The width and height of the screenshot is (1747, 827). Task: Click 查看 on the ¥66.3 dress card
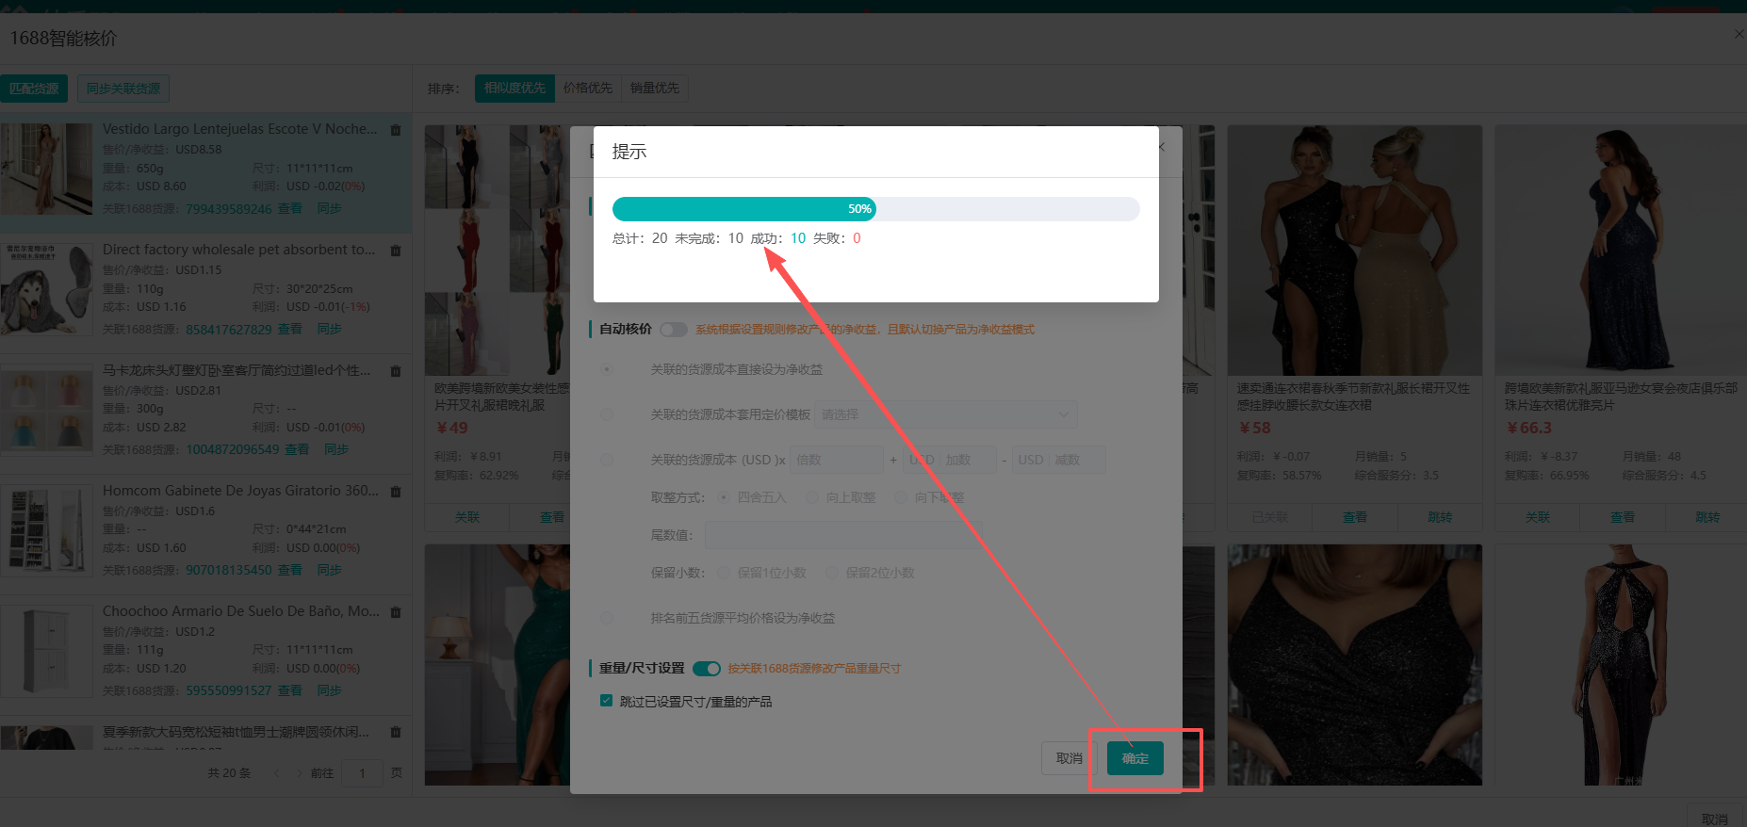tap(1623, 517)
